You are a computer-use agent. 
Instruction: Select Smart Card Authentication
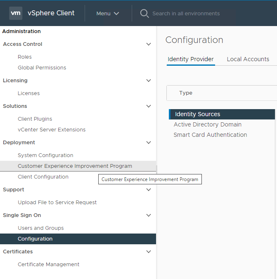(210, 135)
